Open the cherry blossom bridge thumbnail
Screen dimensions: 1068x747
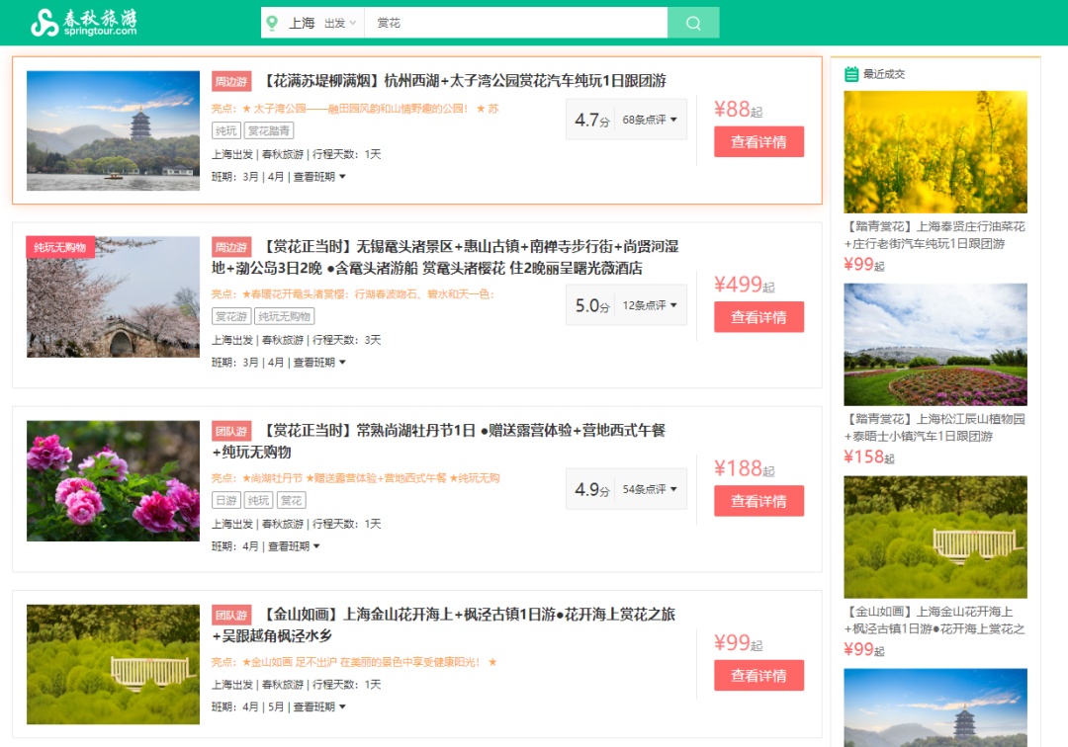click(x=113, y=296)
